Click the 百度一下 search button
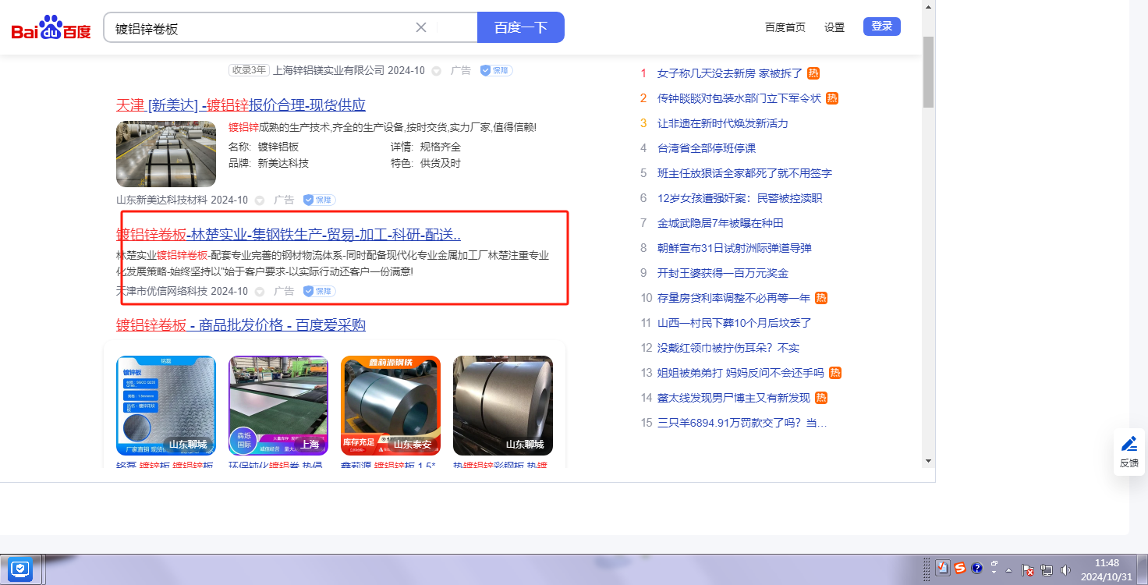 [x=520, y=27]
